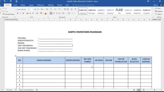Open the Clipboard dialog launcher
The width and height of the screenshot is (164, 92).
click(x=15, y=17)
